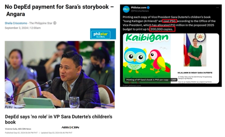This screenshot has width=225, height=137.
Task: Click the highlighted 'cost P50' text
Action: coord(170,21)
